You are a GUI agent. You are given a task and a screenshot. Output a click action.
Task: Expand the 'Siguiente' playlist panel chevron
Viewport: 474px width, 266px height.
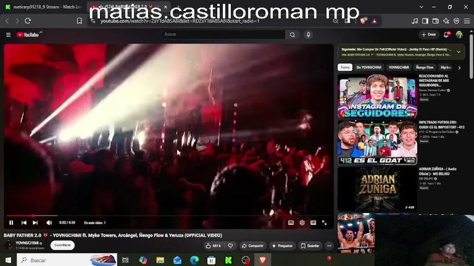458,52
